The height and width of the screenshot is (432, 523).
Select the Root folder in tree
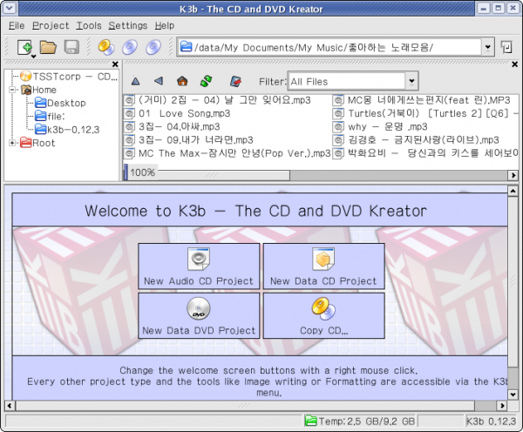37,143
